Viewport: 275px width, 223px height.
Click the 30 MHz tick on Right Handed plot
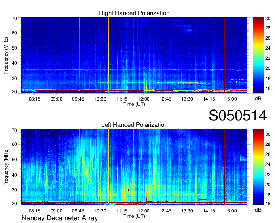click(x=14, y=78)
